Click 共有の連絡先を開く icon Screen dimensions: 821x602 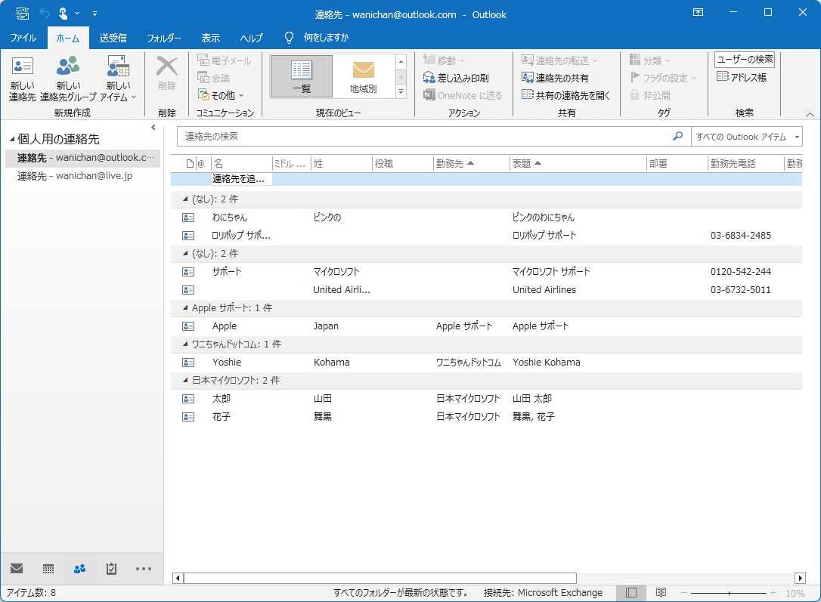pos(528,95)
